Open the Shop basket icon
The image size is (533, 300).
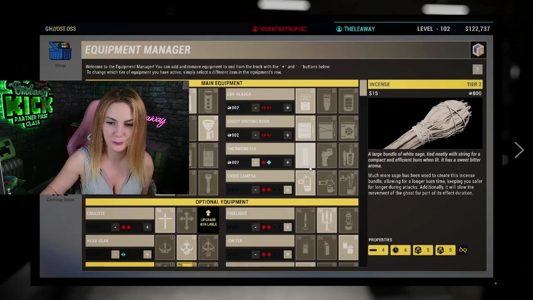pos(60,51)
